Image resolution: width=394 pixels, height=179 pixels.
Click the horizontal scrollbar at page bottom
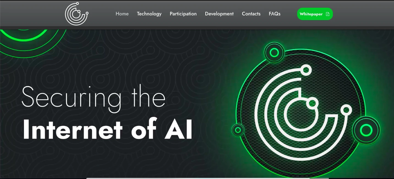pyautogui.click(x=198, y=178)
